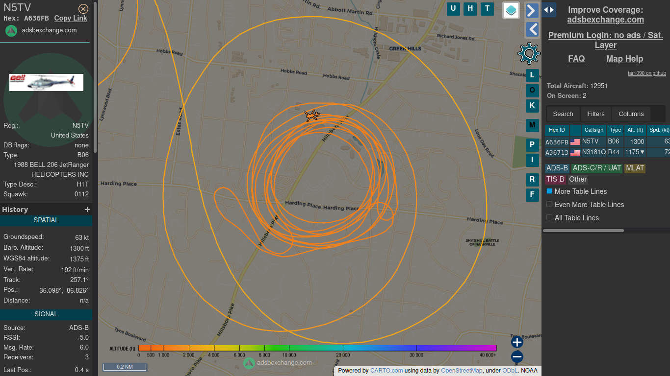
Task: Toggle the K map button
Action: (x=532, y=105)
